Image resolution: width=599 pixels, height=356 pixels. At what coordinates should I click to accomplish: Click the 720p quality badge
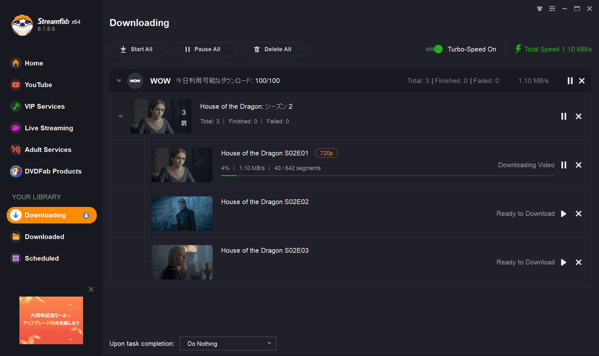point(326,153)
